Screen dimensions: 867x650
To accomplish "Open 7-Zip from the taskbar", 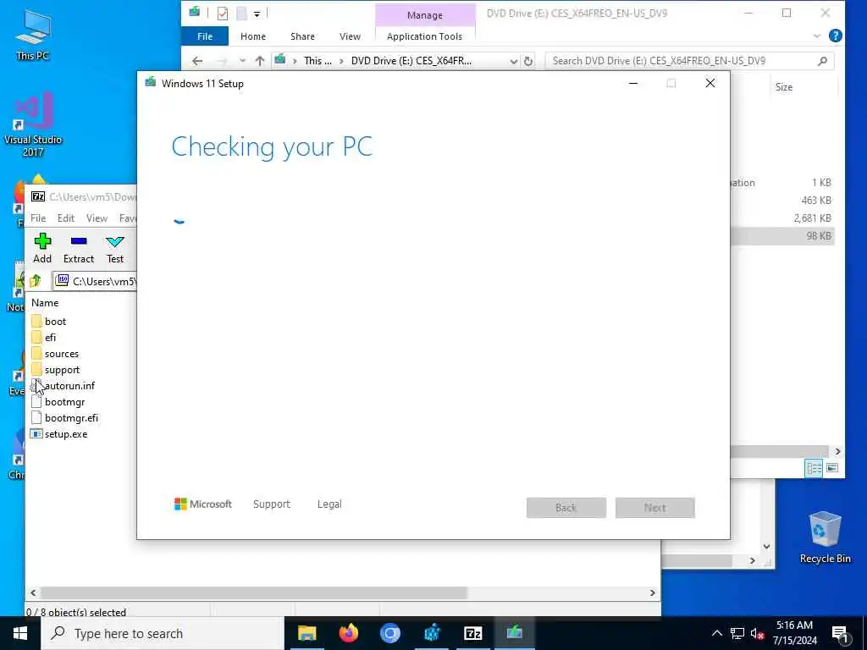I will click(x=472, y=633).
